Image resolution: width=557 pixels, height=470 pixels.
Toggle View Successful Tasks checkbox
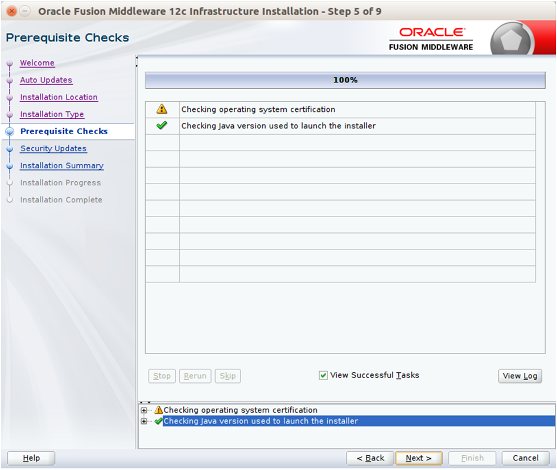(323, 375)
